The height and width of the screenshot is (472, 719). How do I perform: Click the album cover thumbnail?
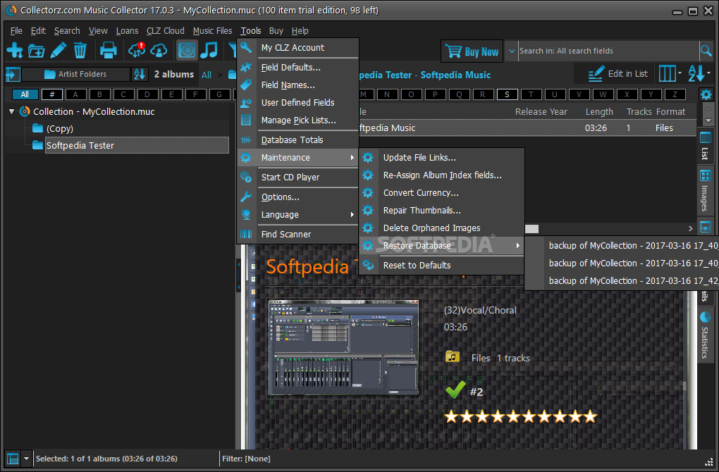click(343, 347)
